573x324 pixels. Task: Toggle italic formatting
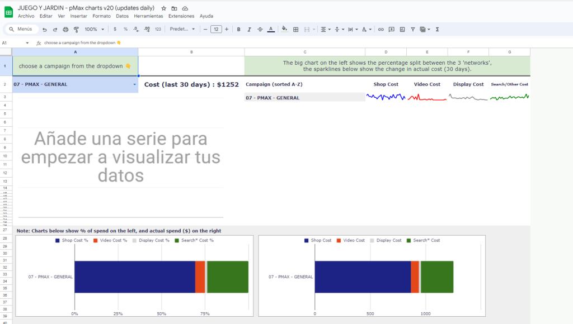coord(249,29)
